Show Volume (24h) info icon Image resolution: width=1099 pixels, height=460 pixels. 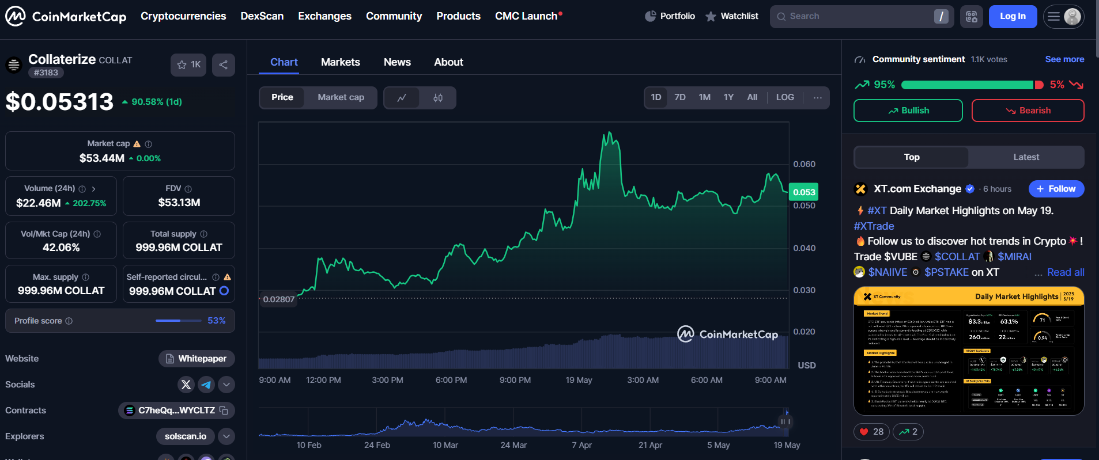(x=82, y=189)
